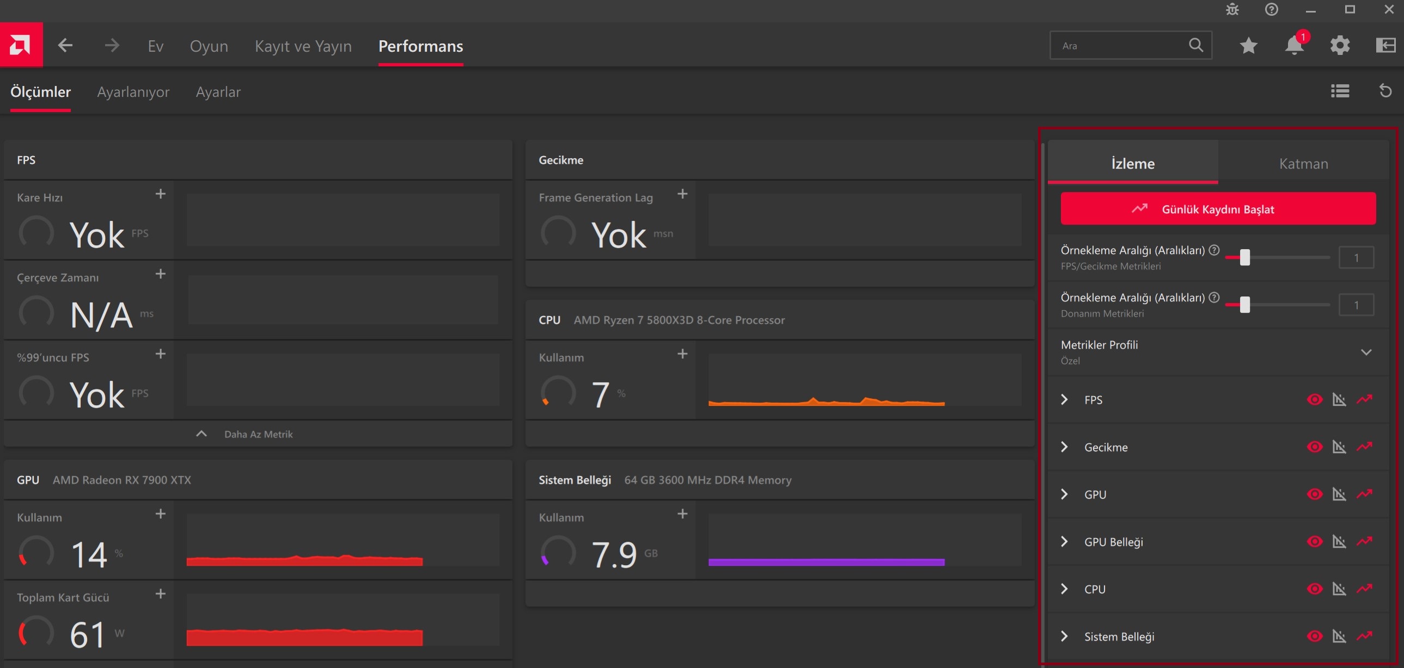This screenshot has width=1404, height=668.
Task: Open the help question mark icon
Action: point(1272,9)
